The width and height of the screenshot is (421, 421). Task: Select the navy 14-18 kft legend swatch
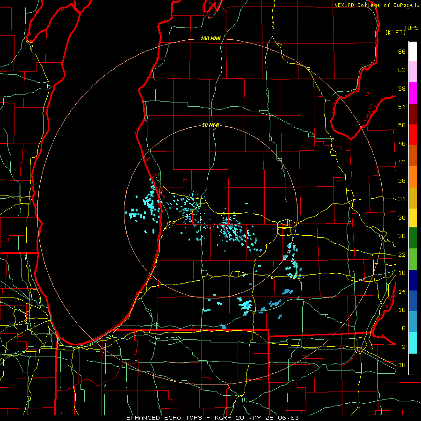point(413,280)
